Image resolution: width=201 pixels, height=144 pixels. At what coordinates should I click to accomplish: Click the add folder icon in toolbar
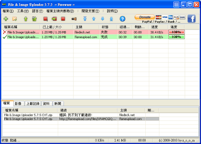point(15,19)
